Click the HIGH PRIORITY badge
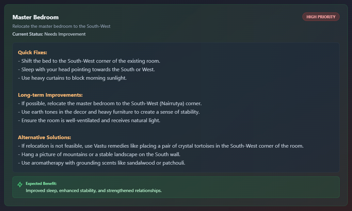The height and width of the screenshot is (211, 352). [321, 17]
